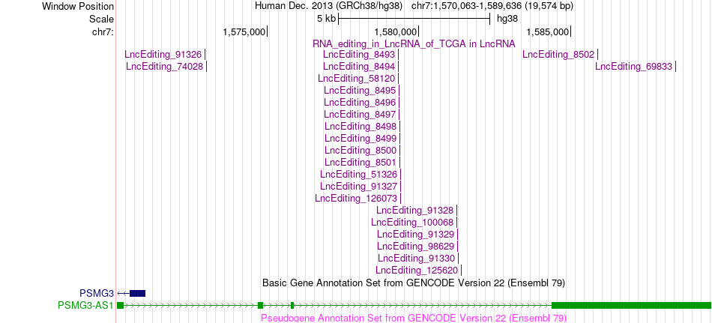Open the LncEditing_91329 editing site
Viewport: 712px width, 323px height.
pos(415,234)
